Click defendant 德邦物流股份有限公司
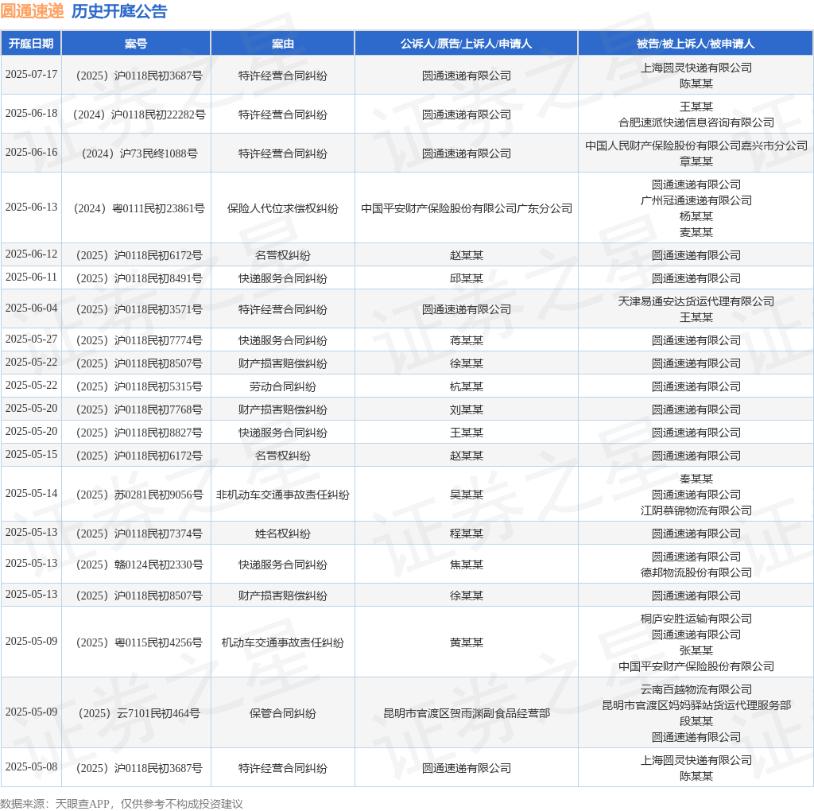814x811 pixels. (696, 572)
